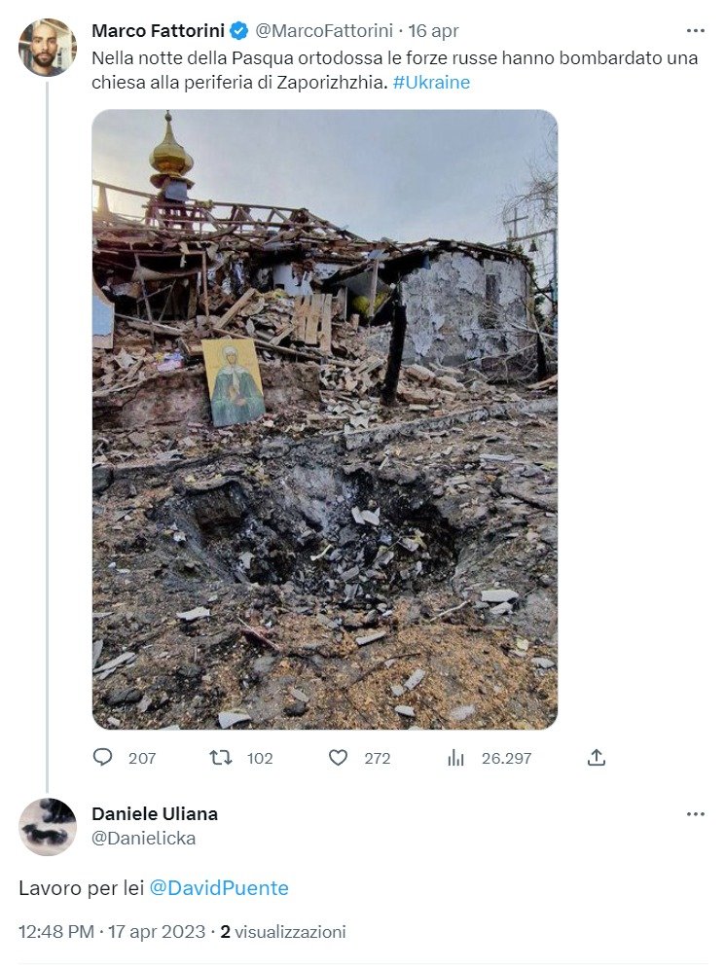View tweet analytics bar chart icon
The image size is (725, 968).
point(455,758)
